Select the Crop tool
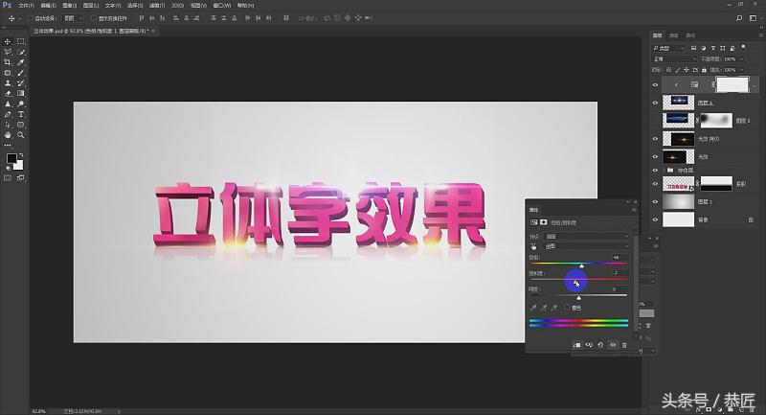This screenshot has height=415, width=766. click(x=8, y=62)
